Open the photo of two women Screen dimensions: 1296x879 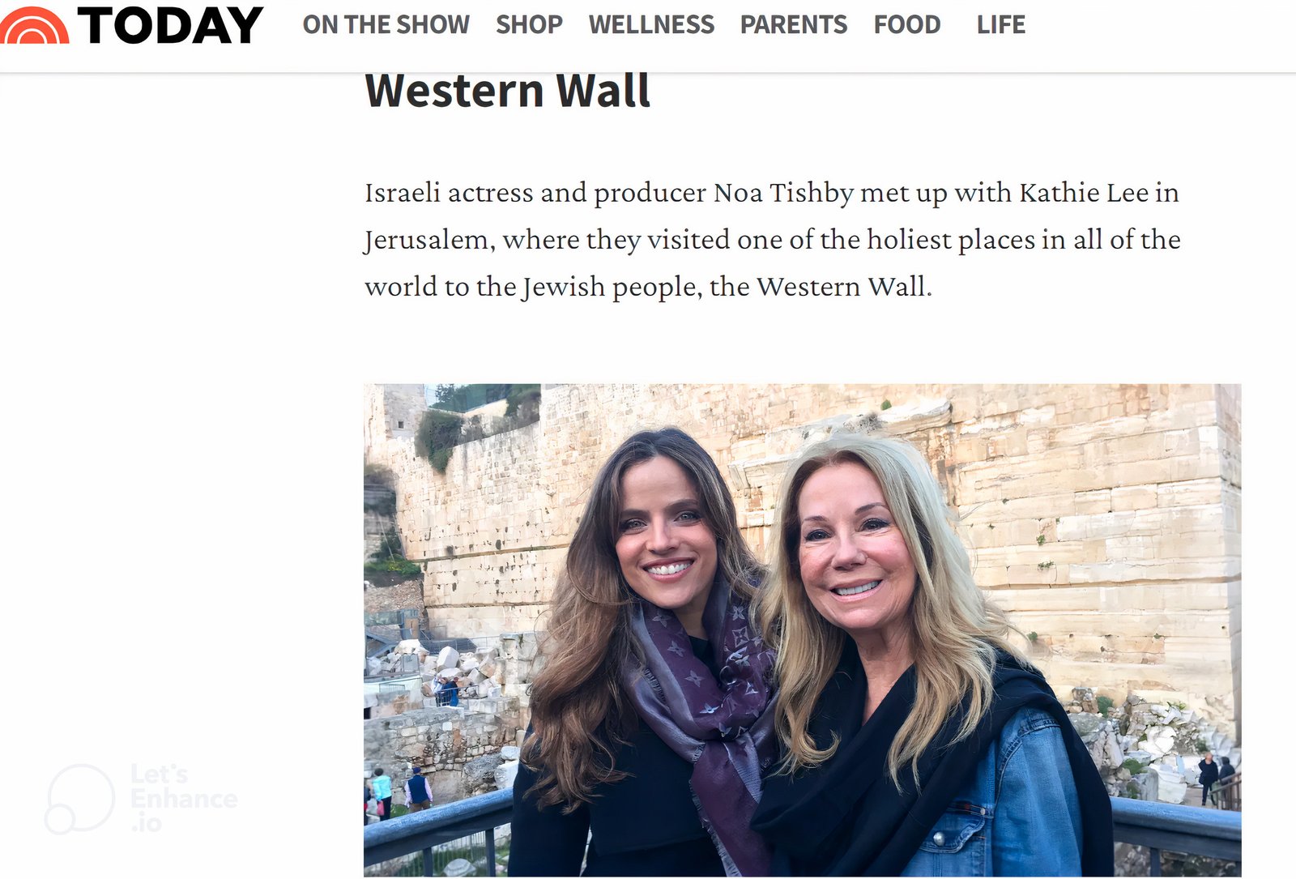(x=802, y=630)
